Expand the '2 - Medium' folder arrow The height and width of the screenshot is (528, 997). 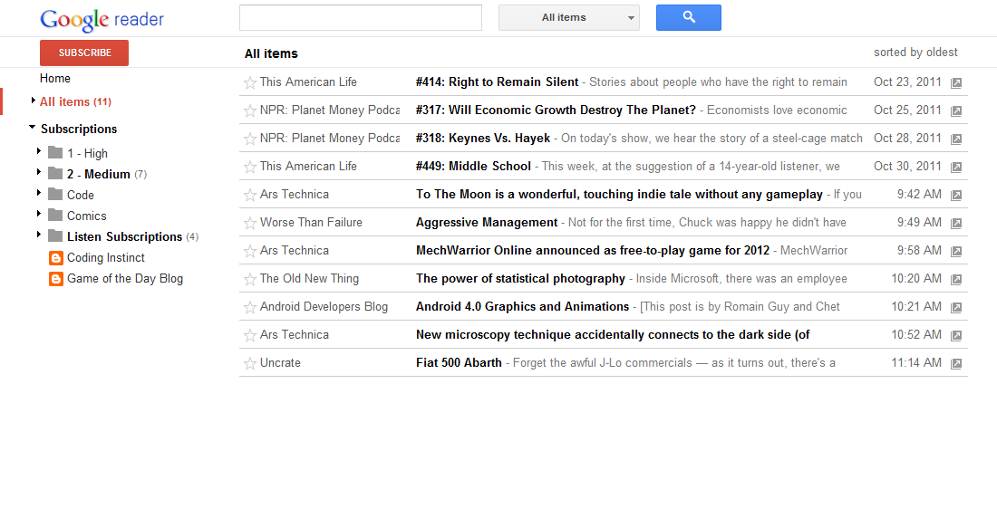click(39, 172)
